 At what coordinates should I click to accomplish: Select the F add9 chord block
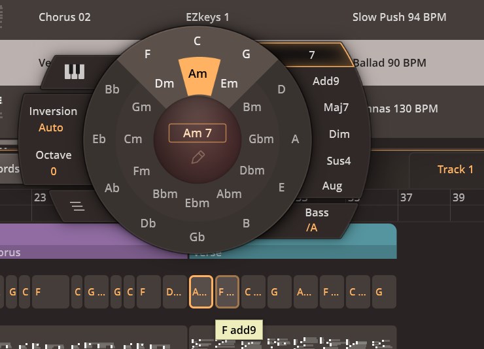coord(227,291)
